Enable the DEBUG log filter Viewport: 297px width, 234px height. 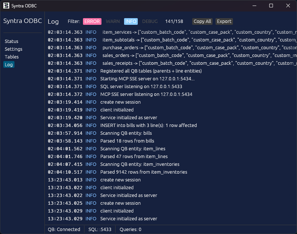click(149, 21)
